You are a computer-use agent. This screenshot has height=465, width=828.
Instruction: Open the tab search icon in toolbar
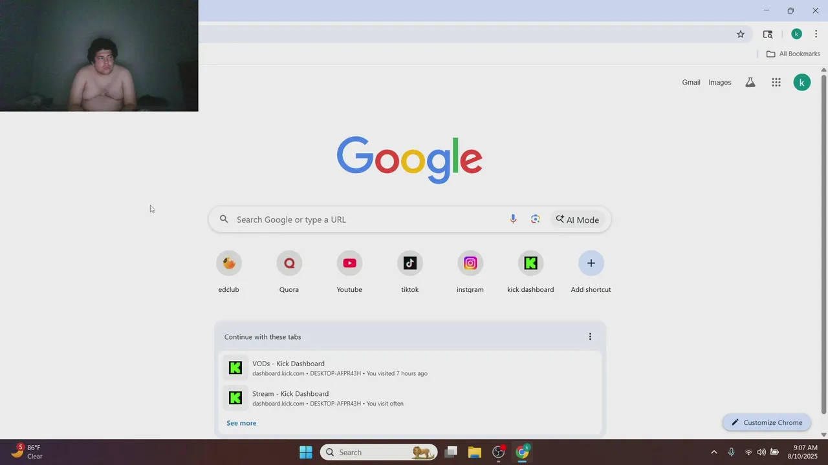[x=768, y=34]
